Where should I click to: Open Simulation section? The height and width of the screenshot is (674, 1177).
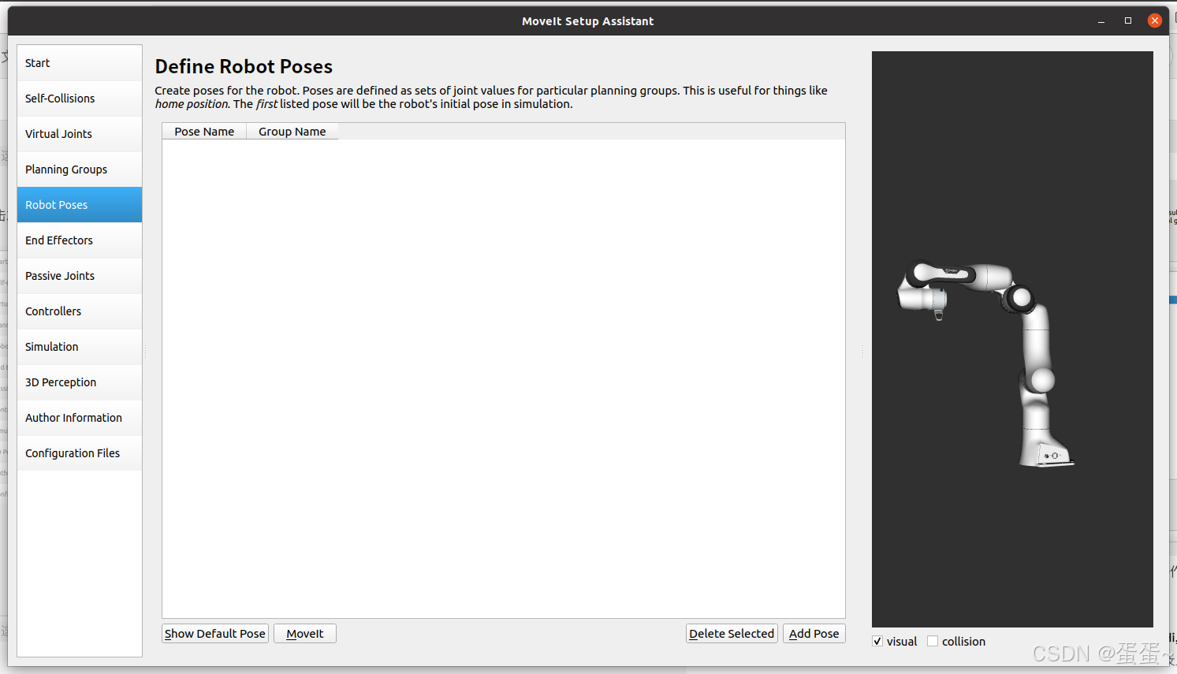80,347
